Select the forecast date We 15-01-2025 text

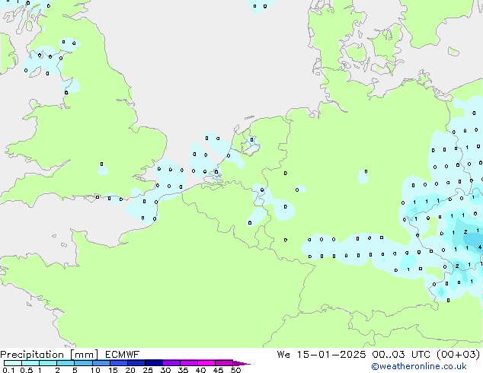(324, 354)
